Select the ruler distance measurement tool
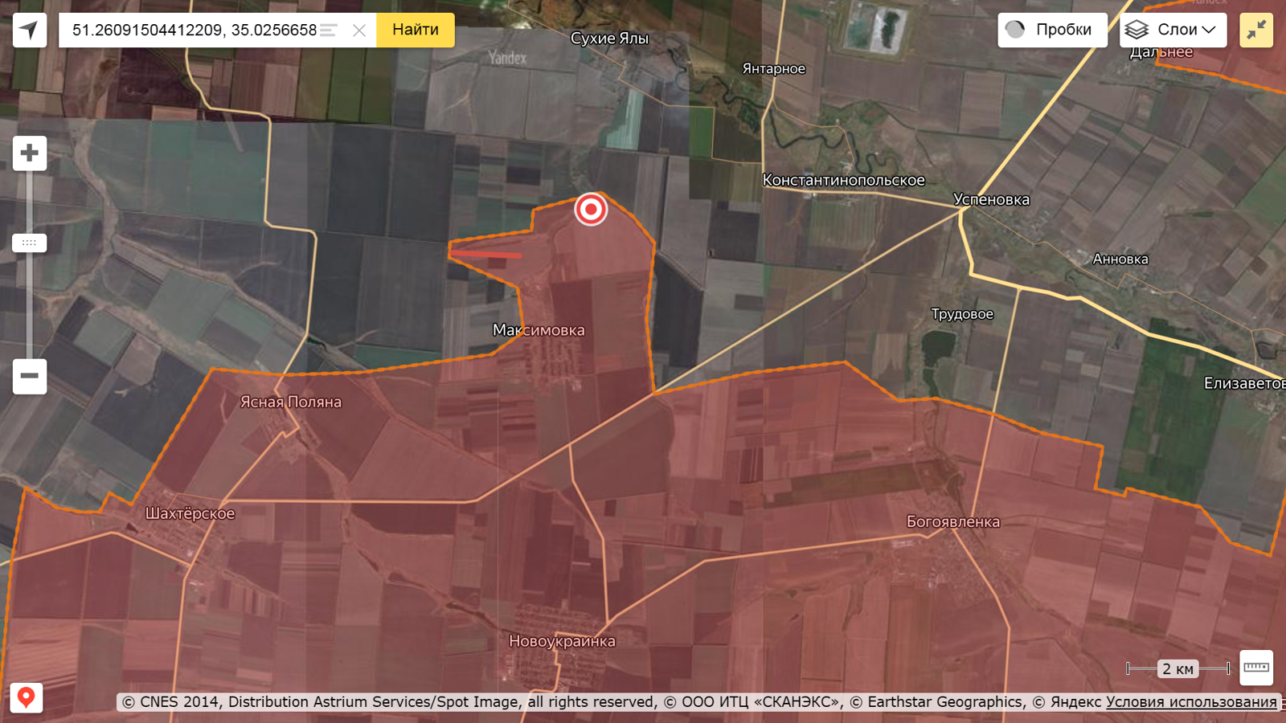Viewport: 1286px width, 723px height. point(1255,668)
